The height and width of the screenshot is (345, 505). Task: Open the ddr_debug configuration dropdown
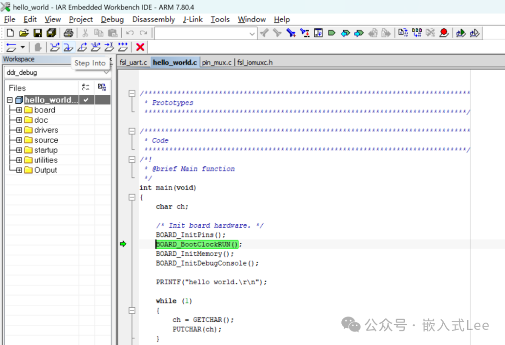coord(107,73)
